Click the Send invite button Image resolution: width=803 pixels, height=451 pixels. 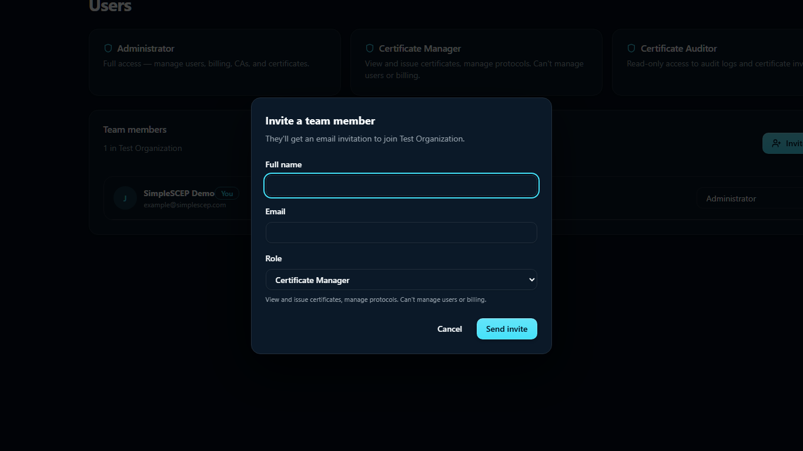[x=507, y=329]
